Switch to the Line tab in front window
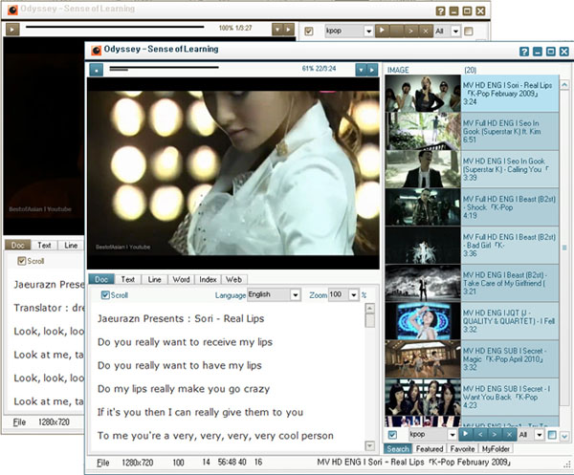The width and height of the screenshot is (574, 475). click(154, 279)
